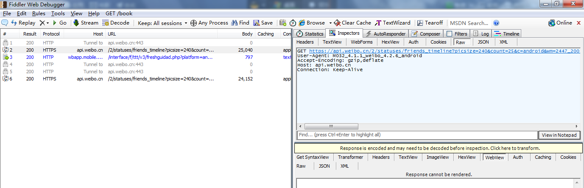Open the Composer tab
This screenshot has width=584, height=188.
point(425,33)
